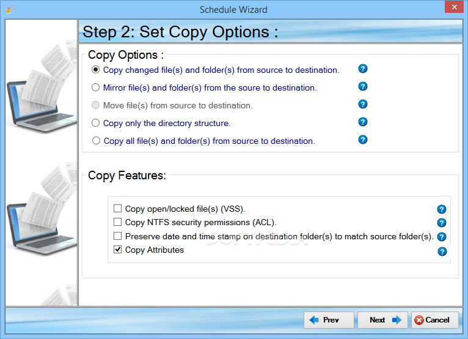Click the app icon in the title bar
This screenshot has height=339, width=468.
10,9
